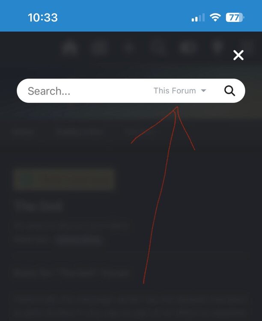Tap the 10:33 clock in status bar

43,18
